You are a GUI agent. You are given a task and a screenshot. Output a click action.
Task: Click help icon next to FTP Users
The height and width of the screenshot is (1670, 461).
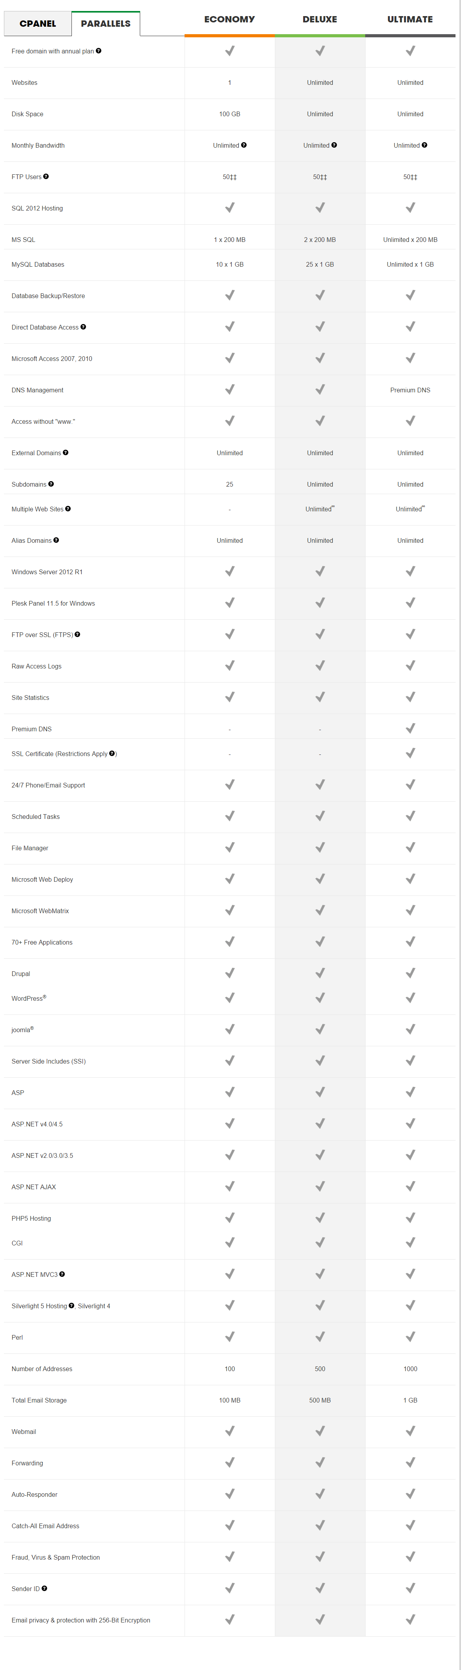(x=46, y=176)
